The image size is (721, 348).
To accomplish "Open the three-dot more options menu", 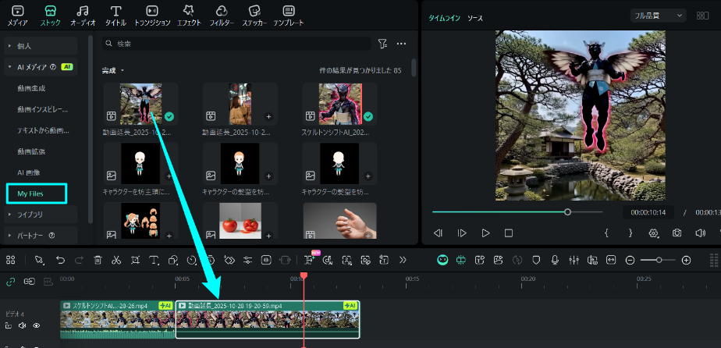I will [401, 44].
